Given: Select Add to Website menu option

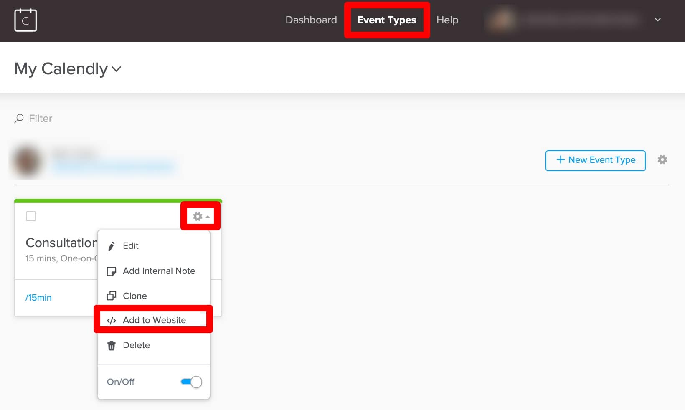Looking at the screenshot, I should tap(154, 320).
